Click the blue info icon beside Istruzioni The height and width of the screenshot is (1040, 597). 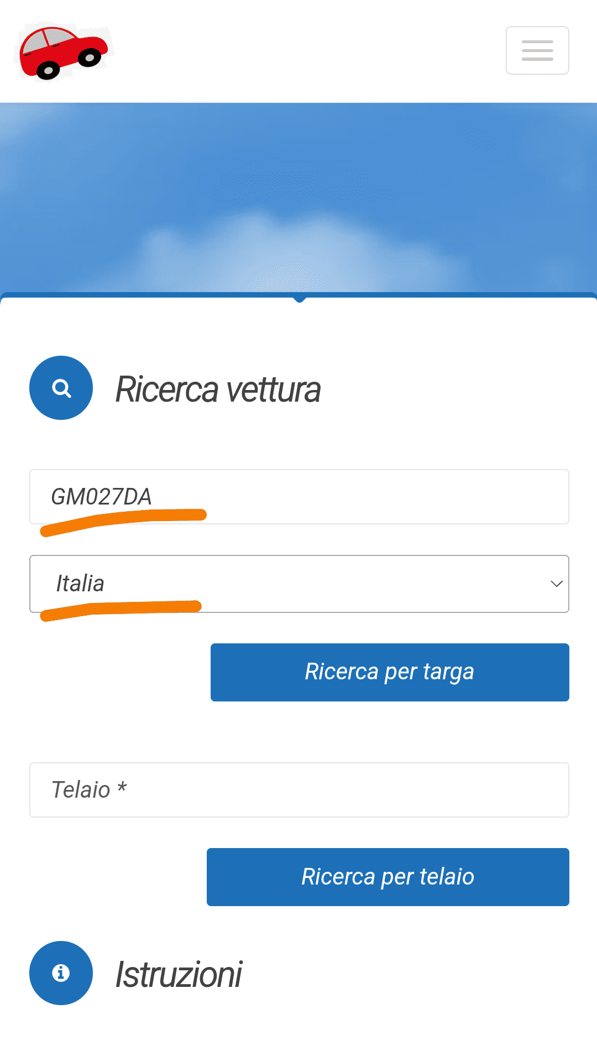[x=61, y=973]
